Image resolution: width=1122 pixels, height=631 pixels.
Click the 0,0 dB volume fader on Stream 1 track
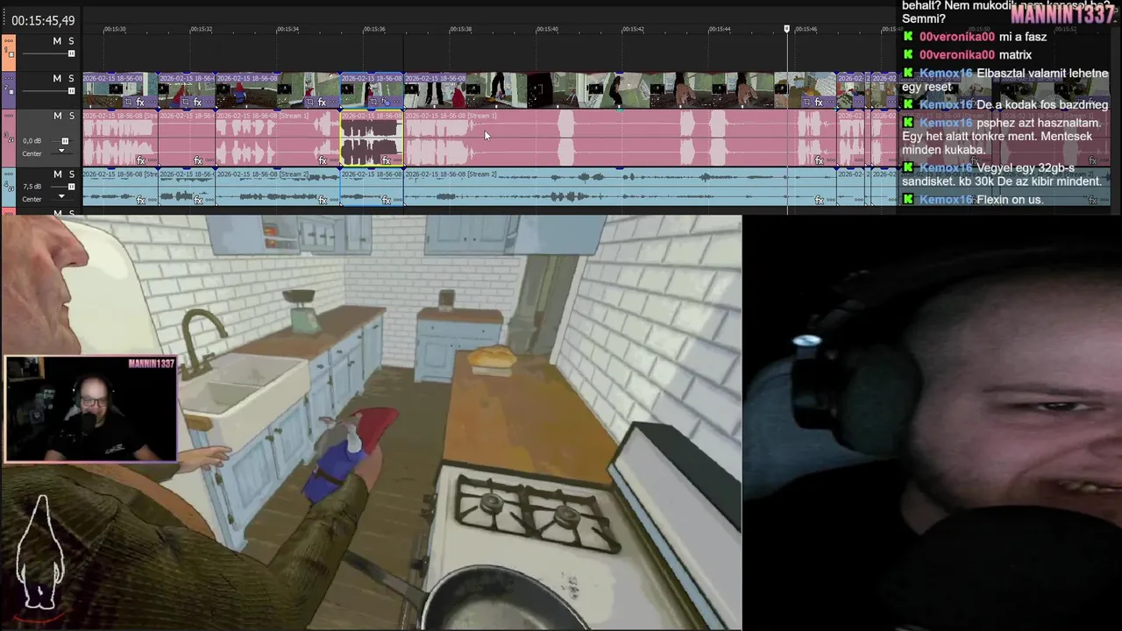click(x=65, y=140)
